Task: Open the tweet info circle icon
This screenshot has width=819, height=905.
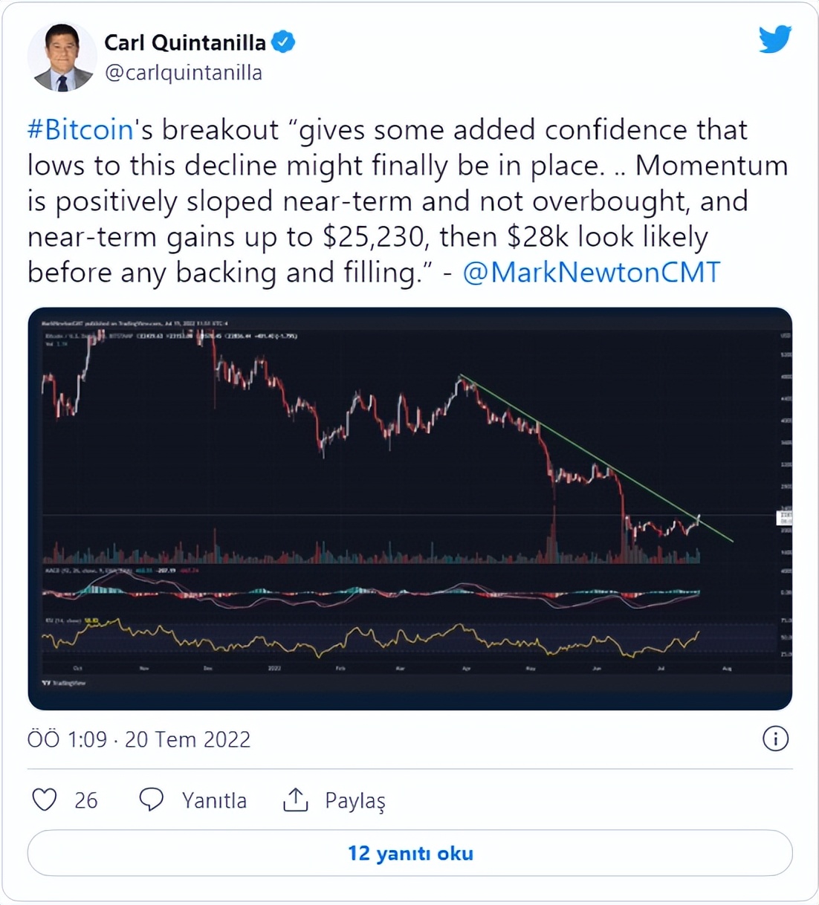Action: pos(775,739)
